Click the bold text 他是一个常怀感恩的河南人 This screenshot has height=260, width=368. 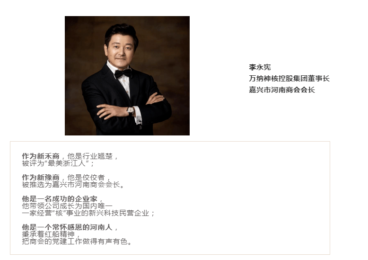pyautogui.click(x=67, y=227)
